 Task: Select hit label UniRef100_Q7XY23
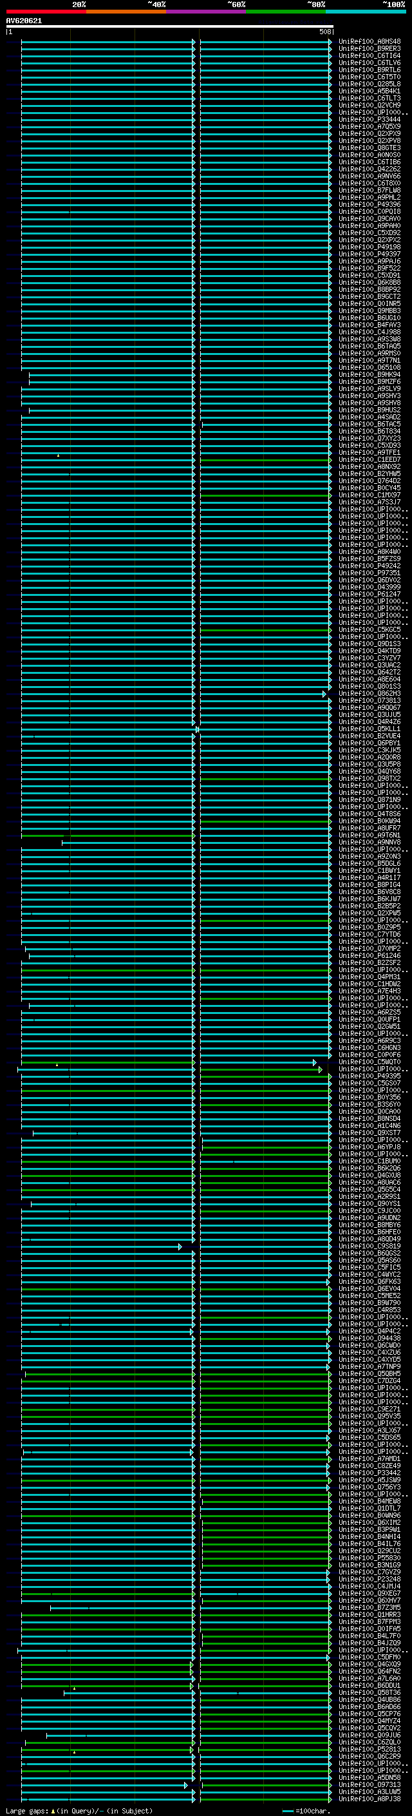pyautogui.click(x=370, y=438)
